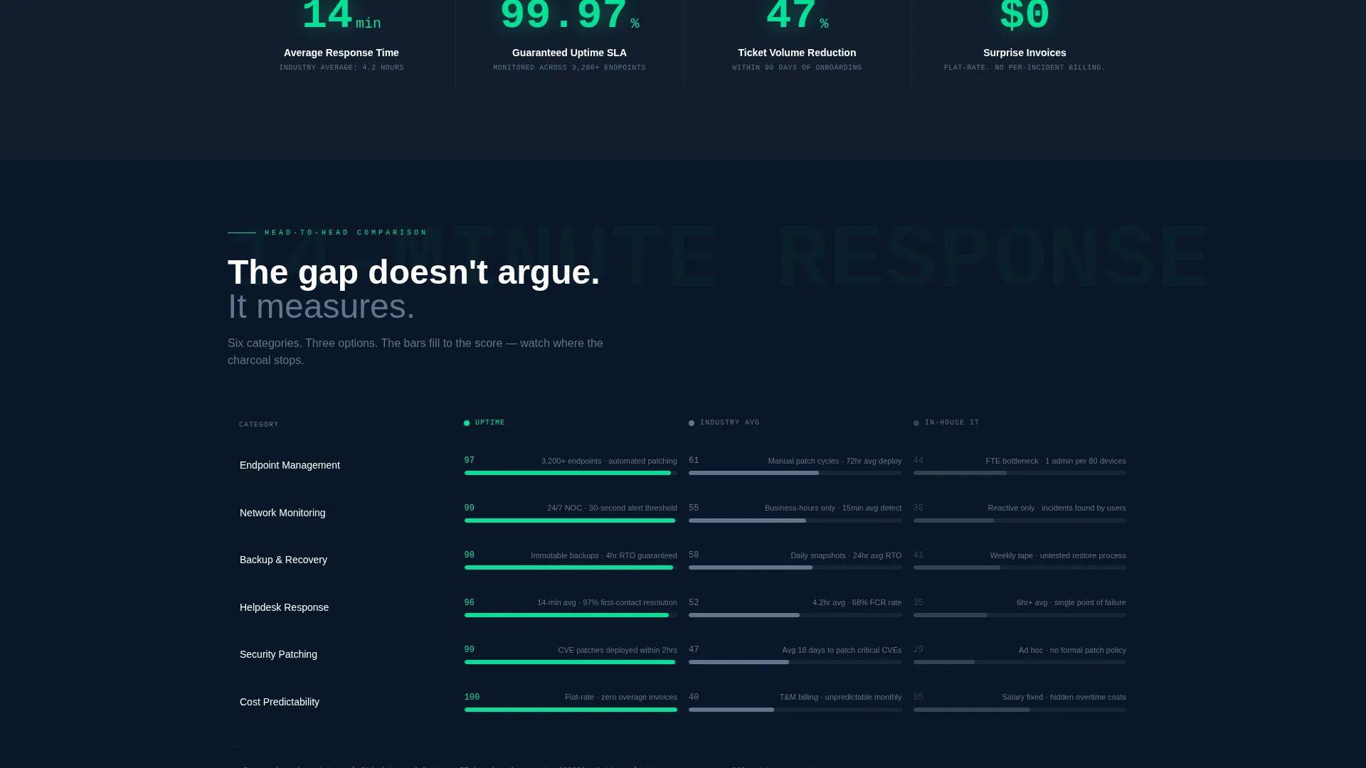Click the Endpoint Management row label

click(x=290, y=465)
